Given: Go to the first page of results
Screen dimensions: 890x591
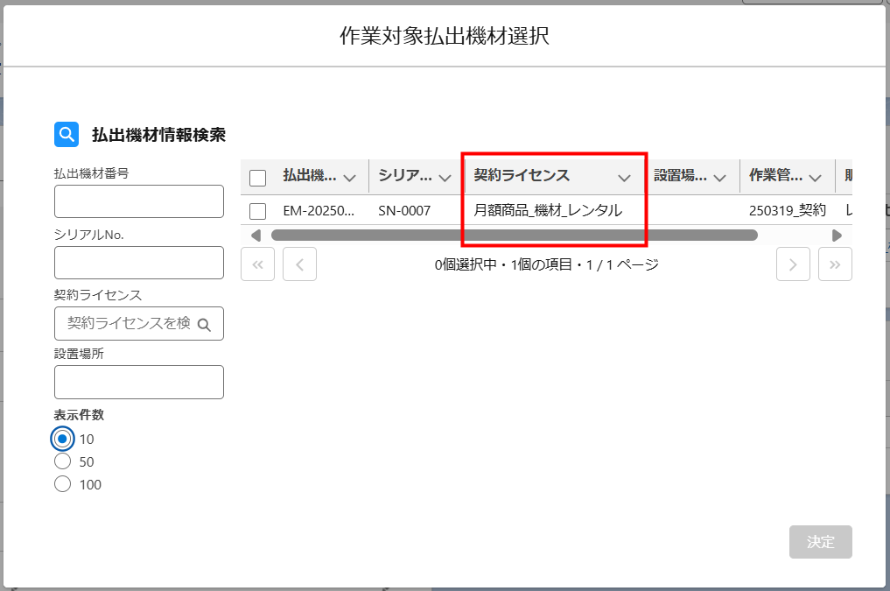Looking at the screenshot, I should (257, 264).
